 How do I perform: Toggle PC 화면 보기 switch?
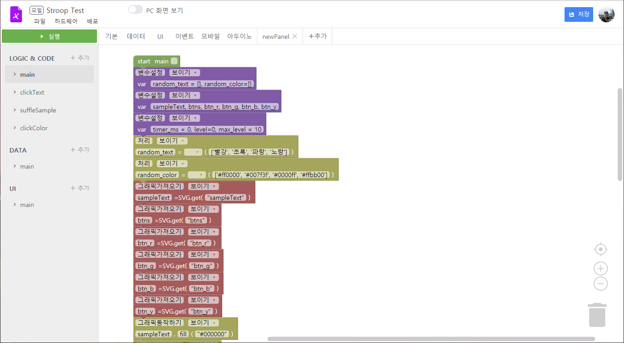coord(135,10)
